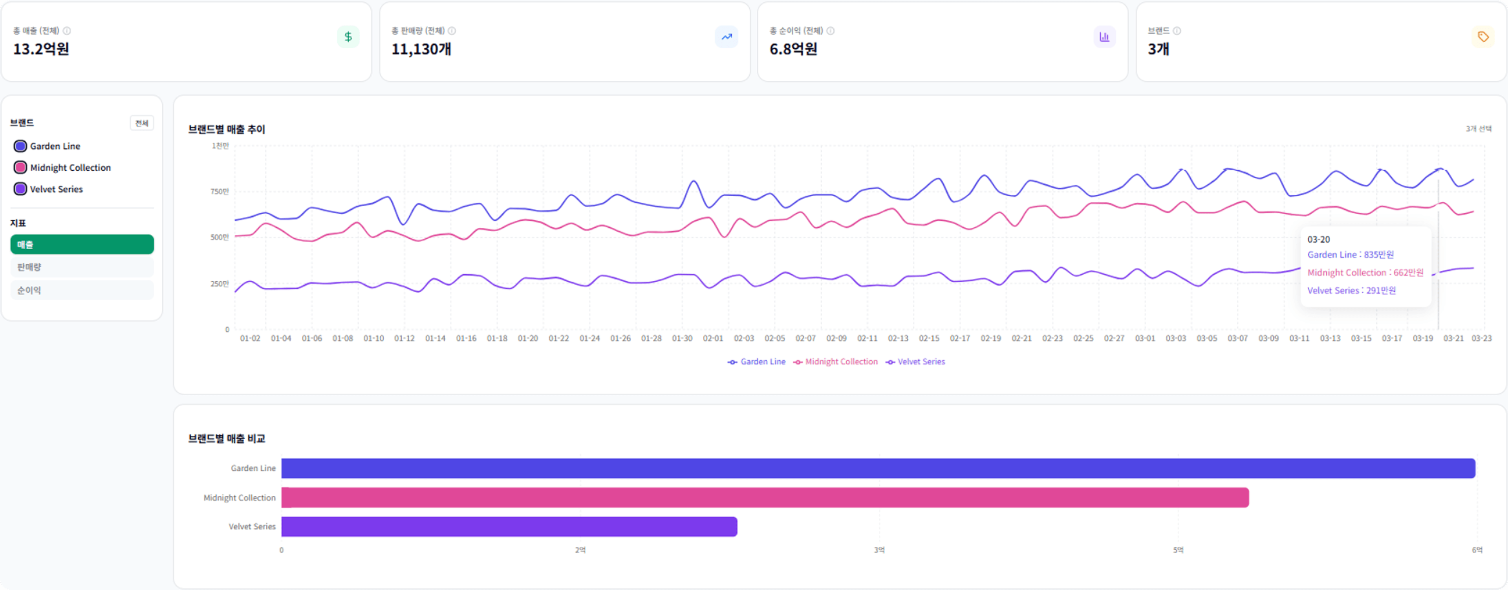Click the 750만 y-axis label
This screenshot has width=1508, height=590.
(x=220, y=192)
